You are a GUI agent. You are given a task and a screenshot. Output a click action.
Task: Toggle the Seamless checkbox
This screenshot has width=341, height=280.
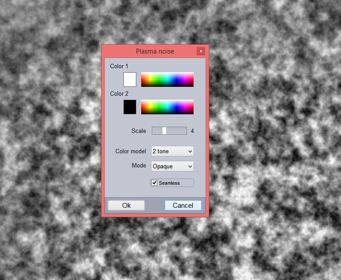tap(155, 183)
